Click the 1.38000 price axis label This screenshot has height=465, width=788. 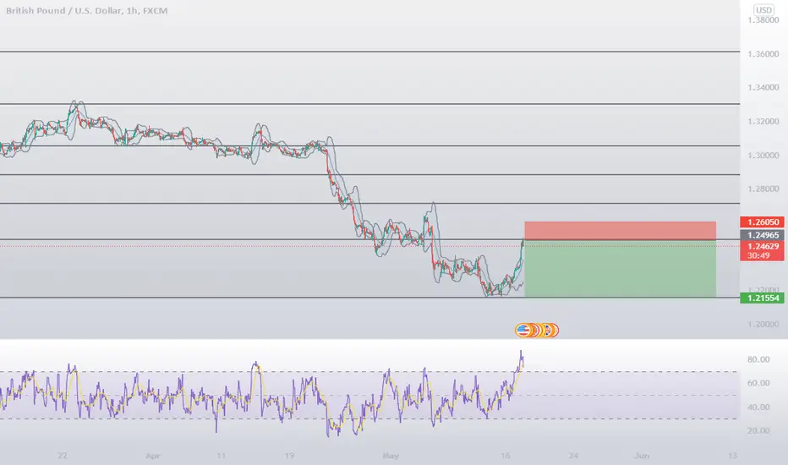pyautogui.click(x=763, y=20)
